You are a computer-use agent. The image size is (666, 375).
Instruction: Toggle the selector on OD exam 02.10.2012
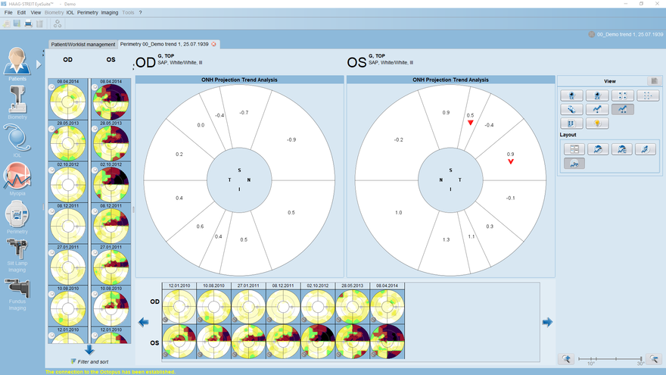(x=51, y=171)
